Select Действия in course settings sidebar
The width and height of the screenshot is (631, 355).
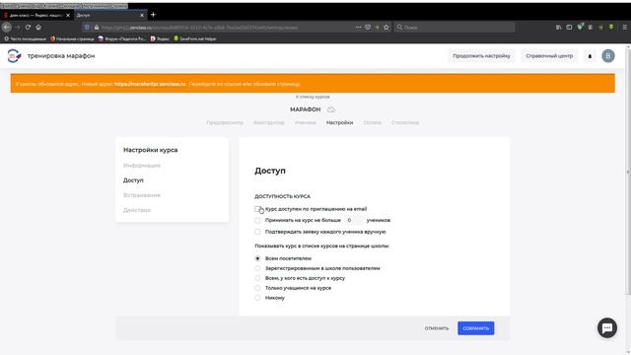click(137, 210)
